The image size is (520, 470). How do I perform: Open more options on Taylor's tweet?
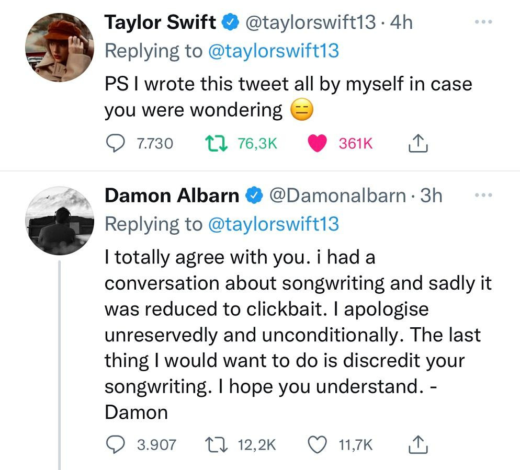coord(484,21)
